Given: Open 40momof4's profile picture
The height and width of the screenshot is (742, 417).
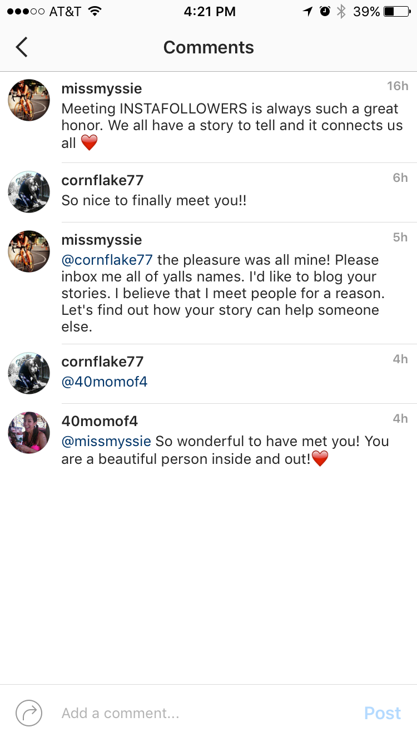Looking at the screenshot, I should pos(29,433).
